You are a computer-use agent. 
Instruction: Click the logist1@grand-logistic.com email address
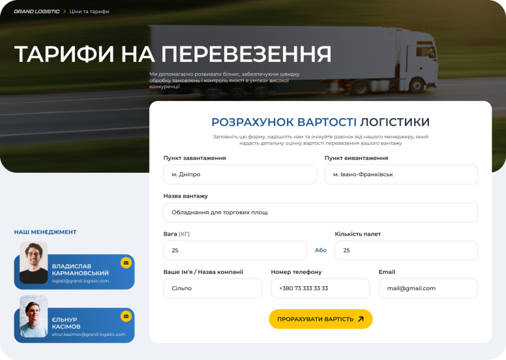click(x=80, y=281)
